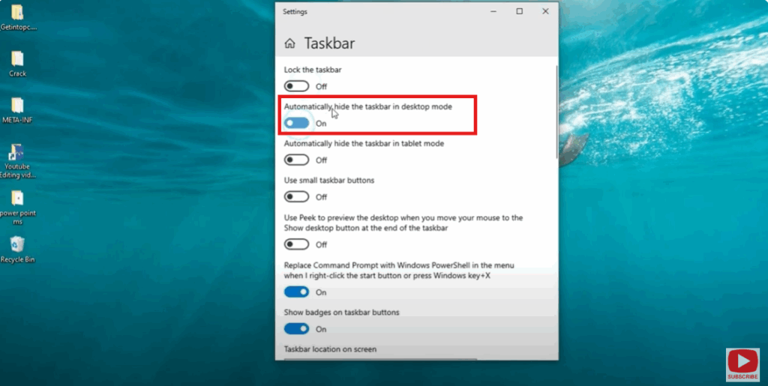Viewport: 768px width, 386px height.
Task: Open Taskbar location on screen dropdown
Action: pyautogui.click(x=380, y=359)
